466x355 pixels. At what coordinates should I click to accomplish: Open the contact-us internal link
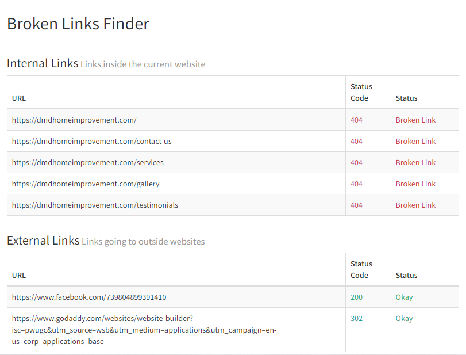(x=91, y=142)
